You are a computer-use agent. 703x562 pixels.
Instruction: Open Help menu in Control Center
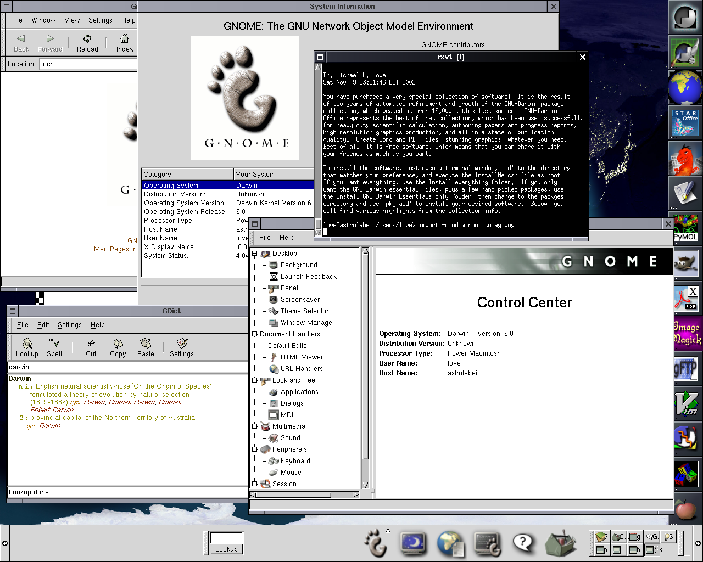click(x=286, y=238)
